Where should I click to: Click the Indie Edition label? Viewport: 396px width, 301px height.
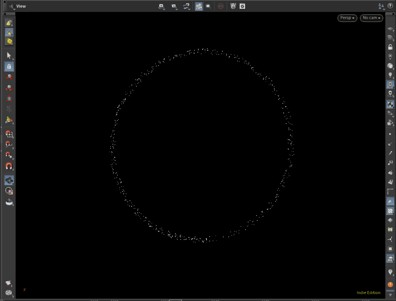(x=368, y=293)
